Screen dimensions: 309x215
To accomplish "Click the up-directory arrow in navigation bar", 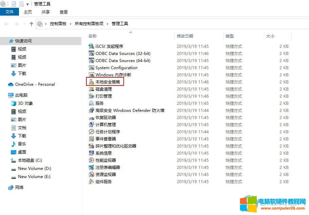I will pyautogui.click(x=32, y=24).
